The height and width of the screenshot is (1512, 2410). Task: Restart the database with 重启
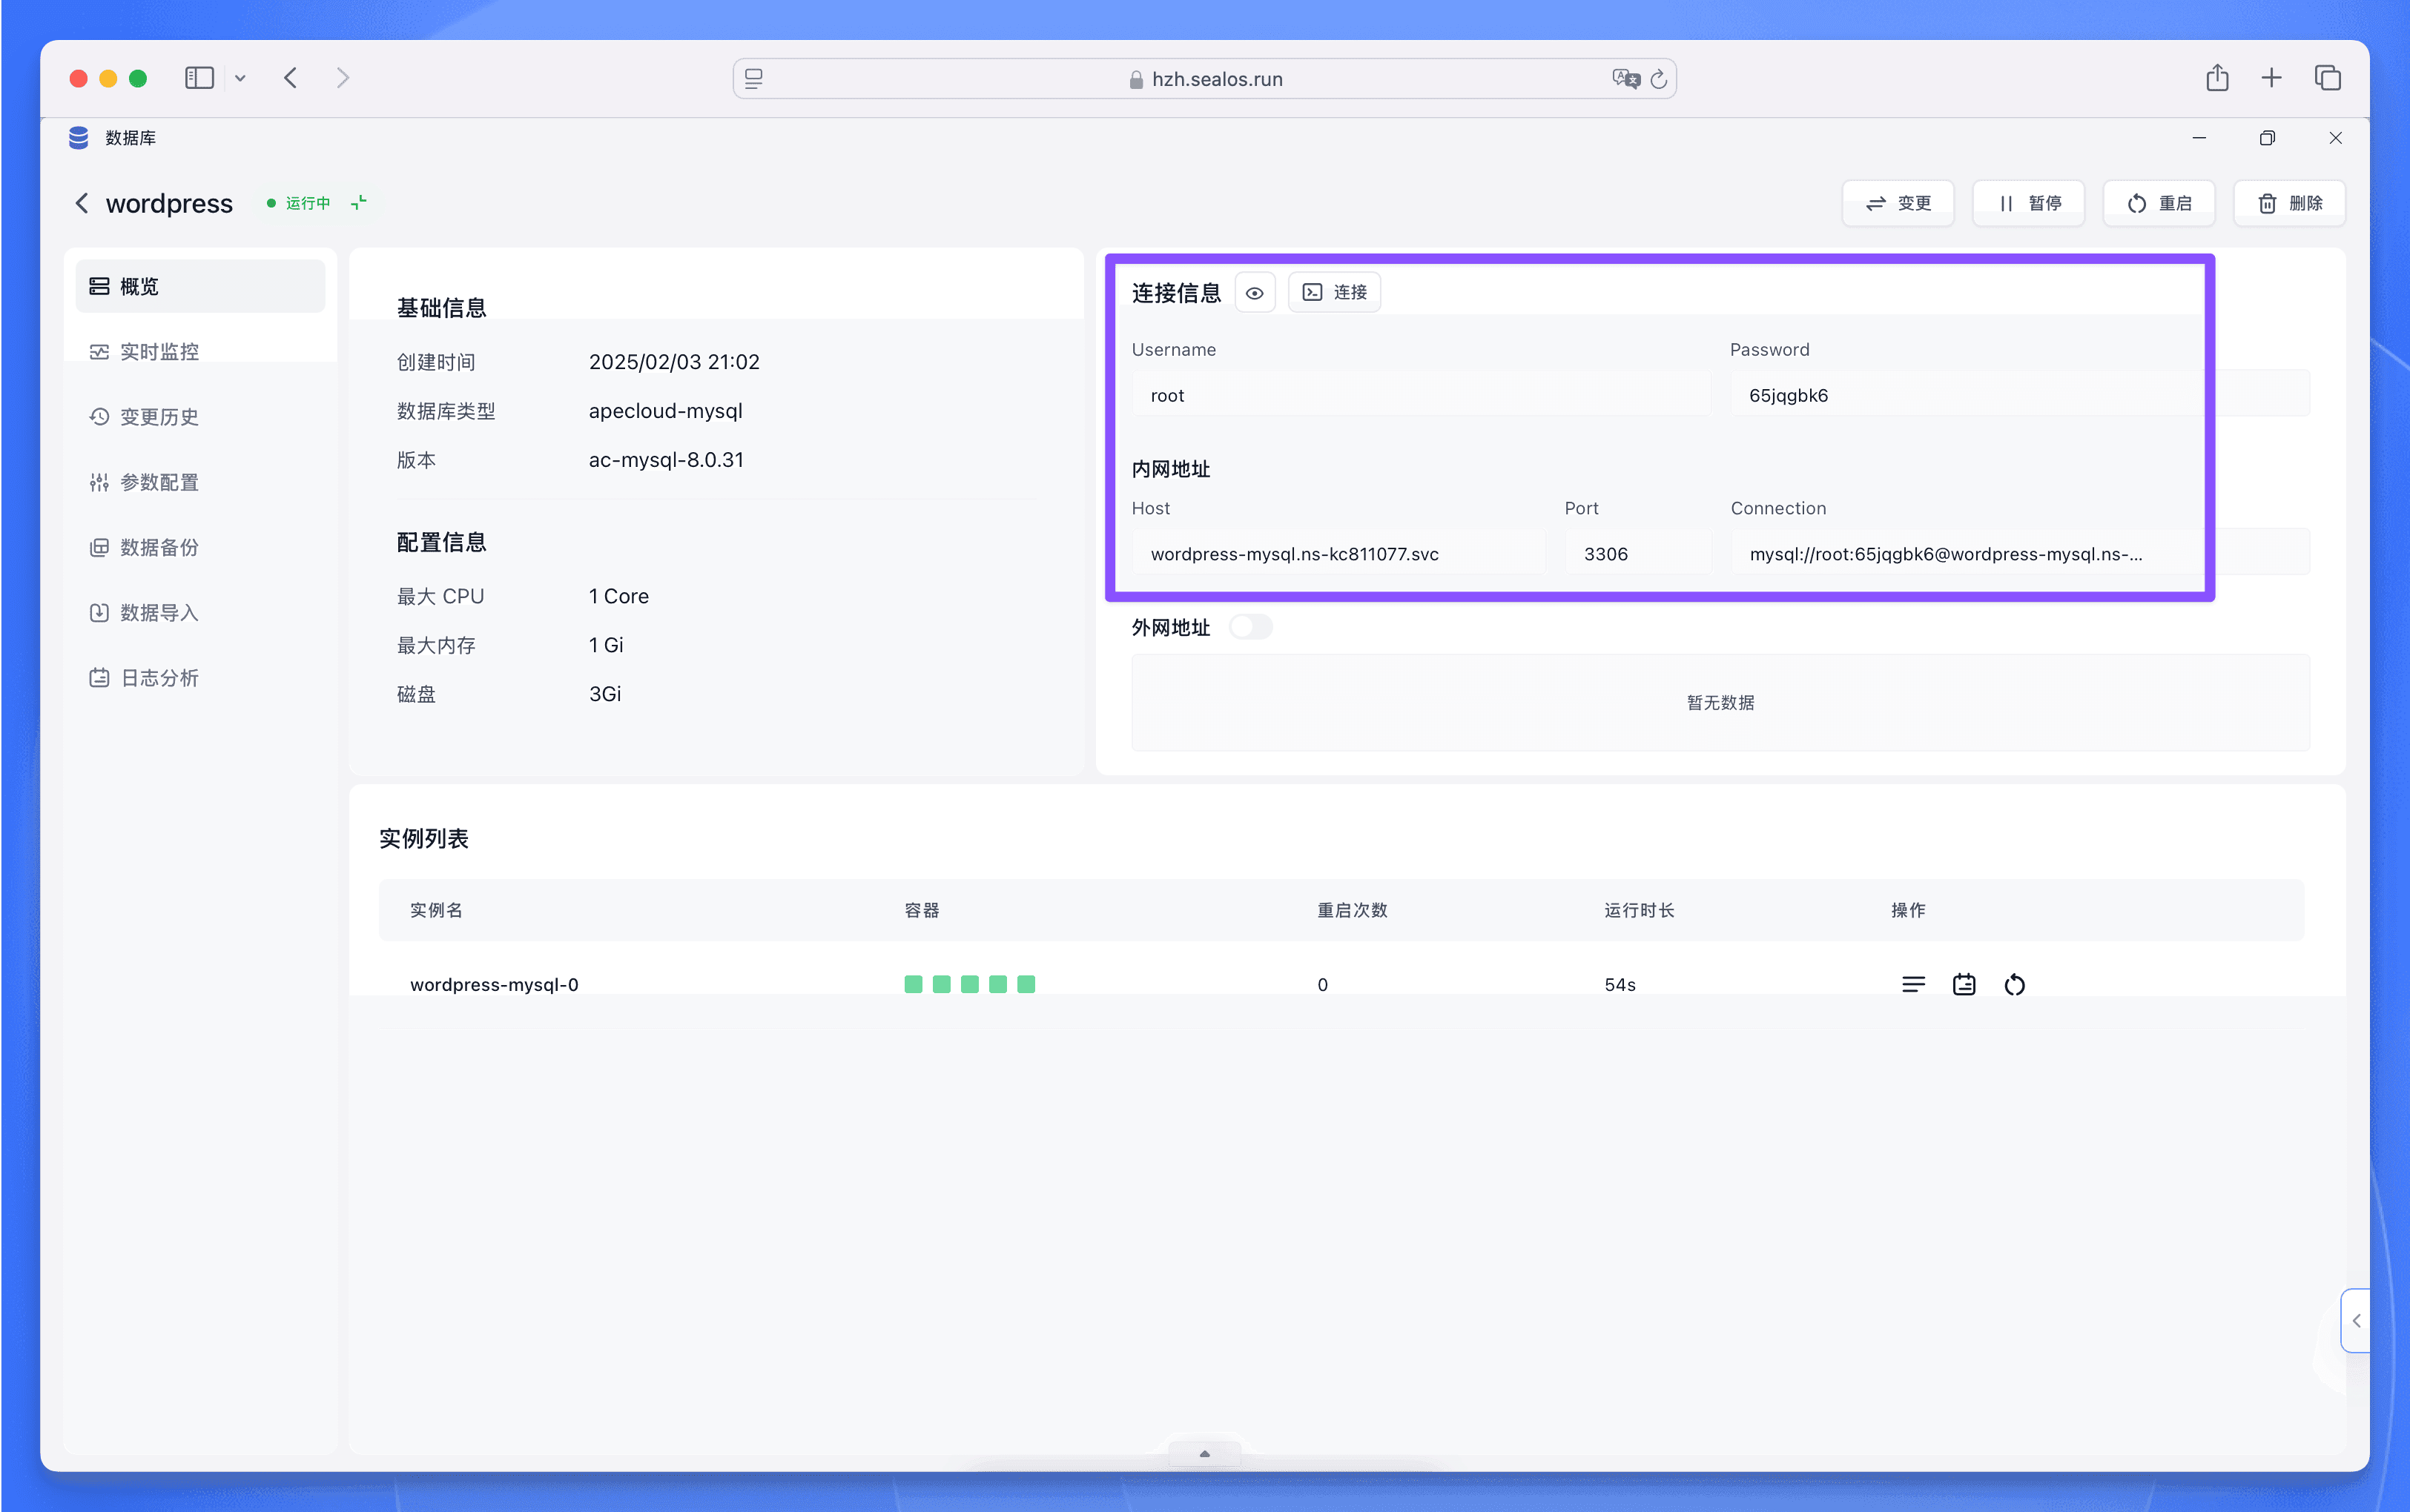point(2159,204)
